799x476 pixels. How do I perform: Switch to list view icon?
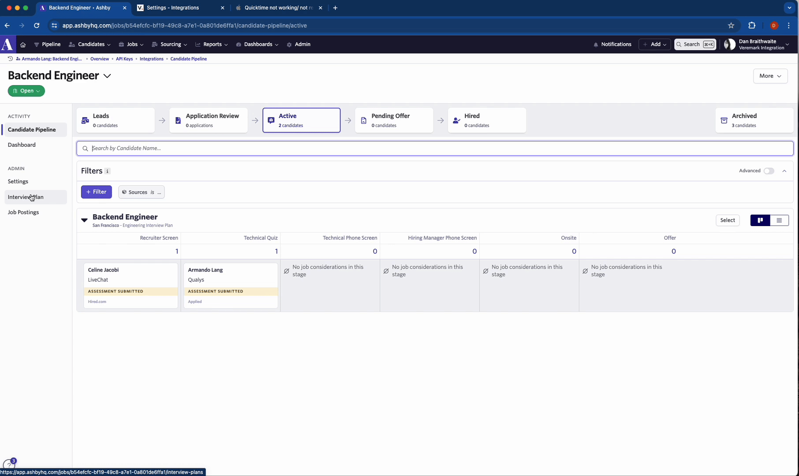pos(779,220)
